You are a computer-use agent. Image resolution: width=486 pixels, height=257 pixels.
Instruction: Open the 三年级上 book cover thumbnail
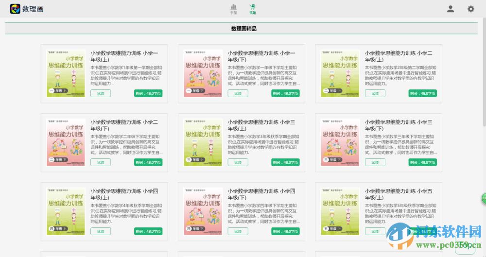[x=203, y=143]
